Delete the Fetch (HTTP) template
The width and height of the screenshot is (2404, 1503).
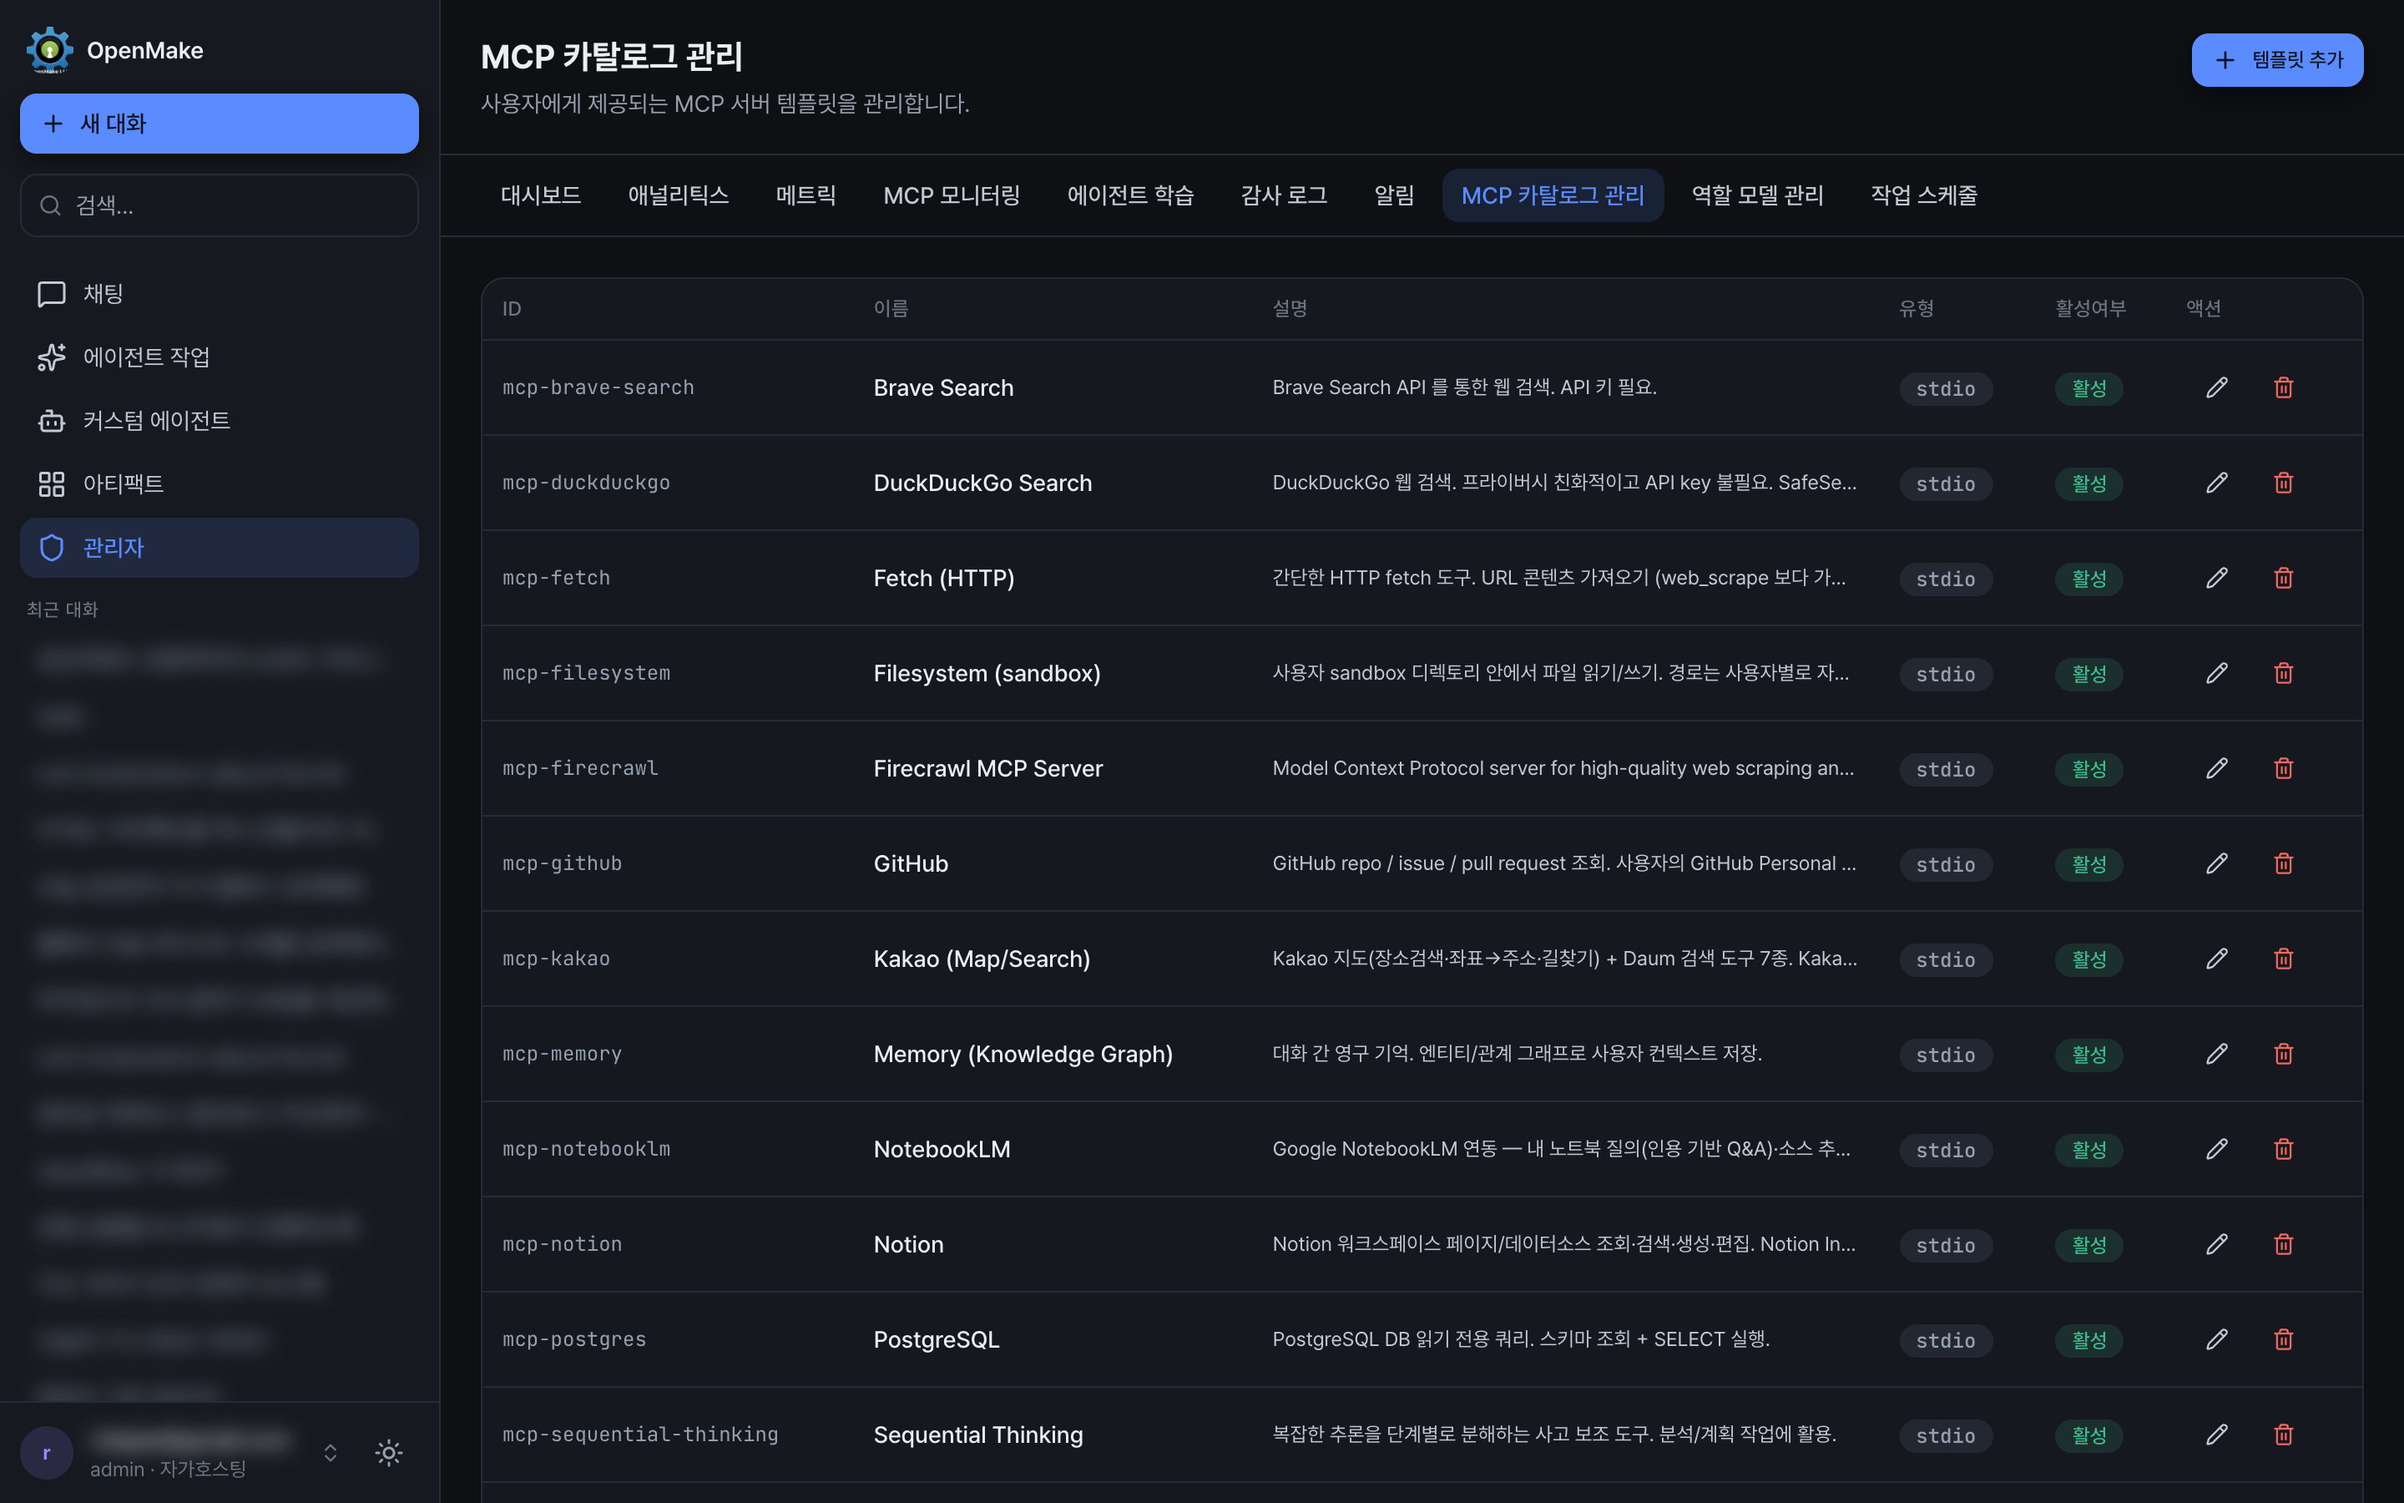tap(2283, 579)
